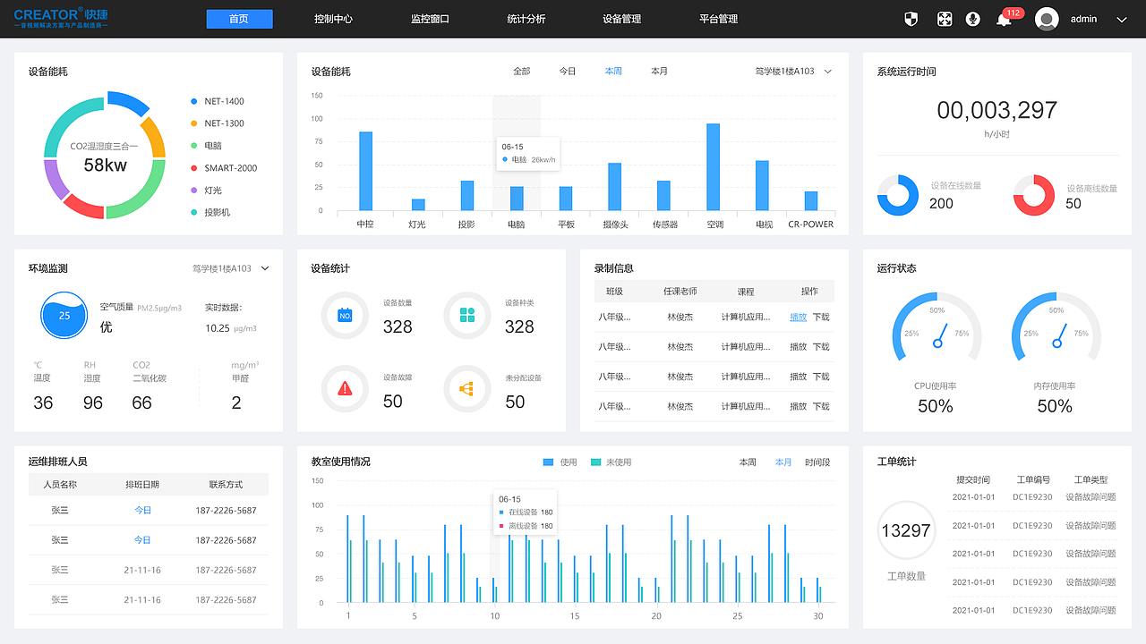Click the 空调 bar in energy chart

pos(714,167)
